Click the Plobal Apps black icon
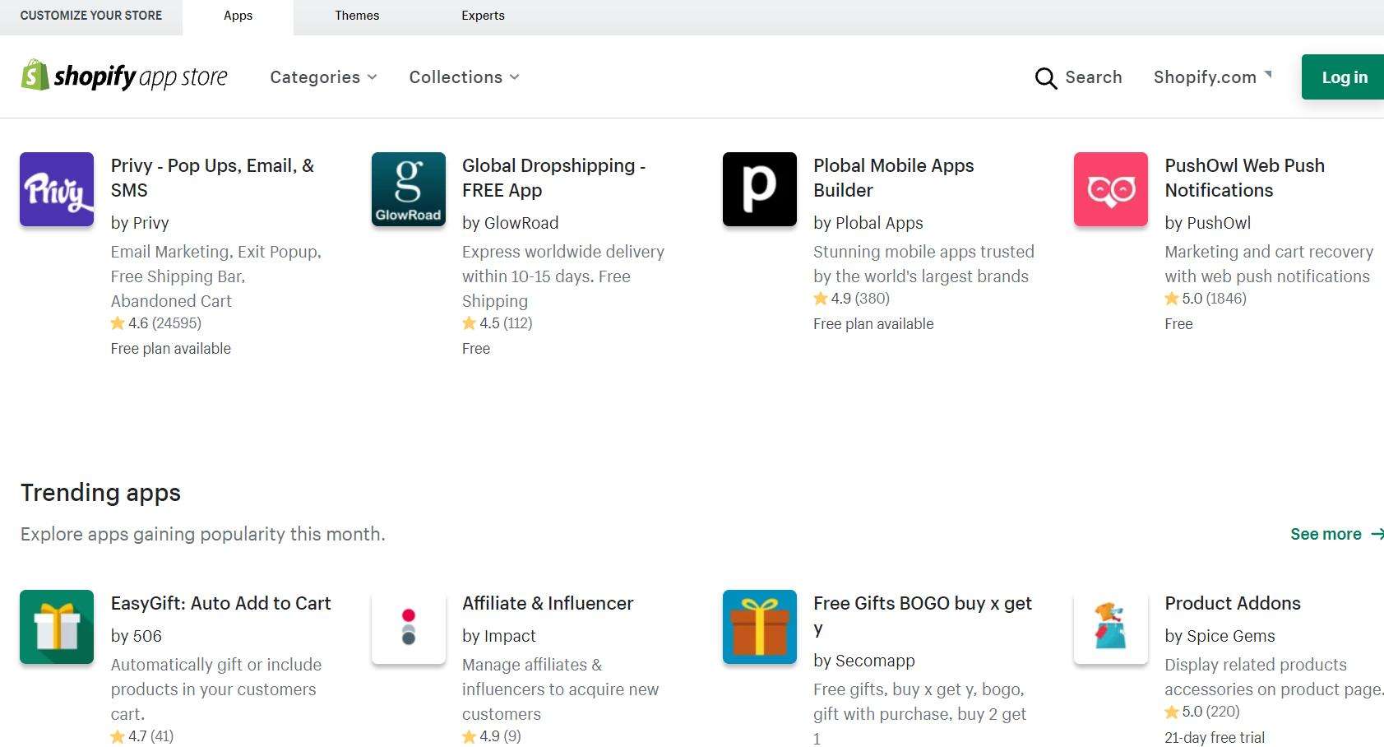 pos(759,189)
